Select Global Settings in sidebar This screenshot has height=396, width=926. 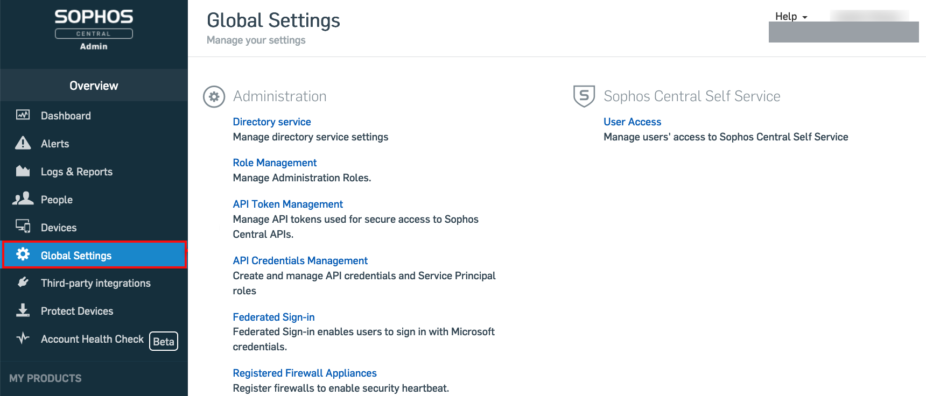click(x=95, y=255)
